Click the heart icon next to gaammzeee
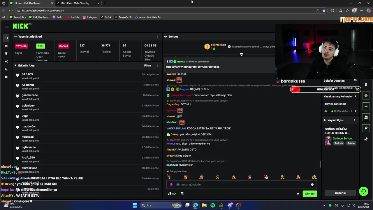 click(17, 96)
